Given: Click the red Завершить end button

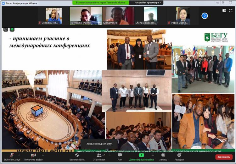Looking at the screenshot, I should pyautogui.click(x=224, y=157).
